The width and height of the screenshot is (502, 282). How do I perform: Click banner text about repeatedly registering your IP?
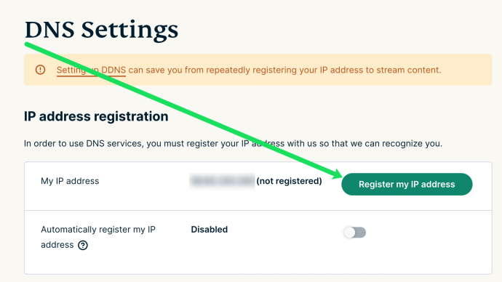[284, 70]
